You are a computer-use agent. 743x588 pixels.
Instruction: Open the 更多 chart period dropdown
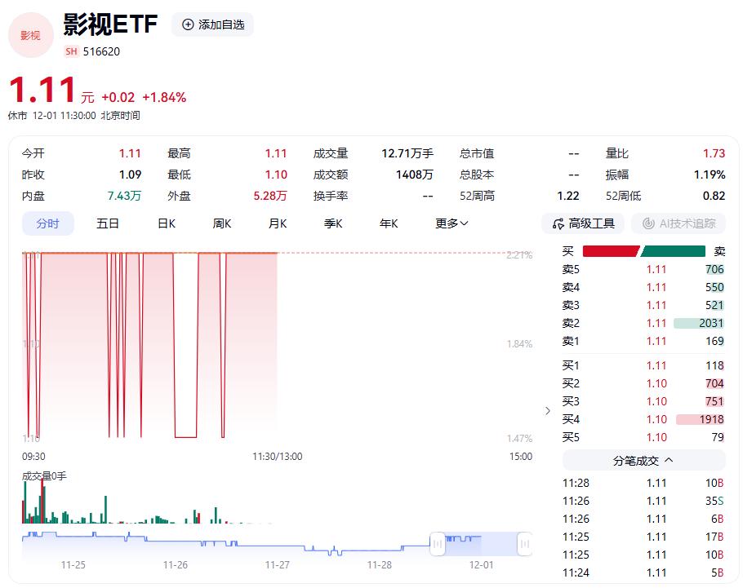tap(452, 223)
